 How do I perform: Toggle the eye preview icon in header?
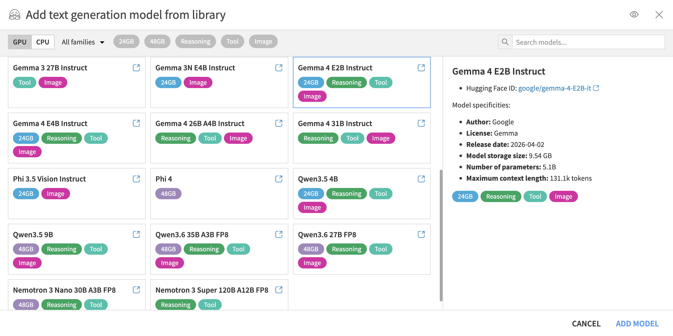click(634, 14)
